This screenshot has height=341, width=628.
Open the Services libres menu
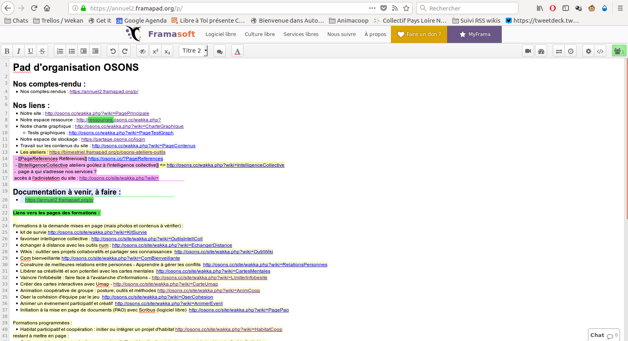(x=301, y=34)
